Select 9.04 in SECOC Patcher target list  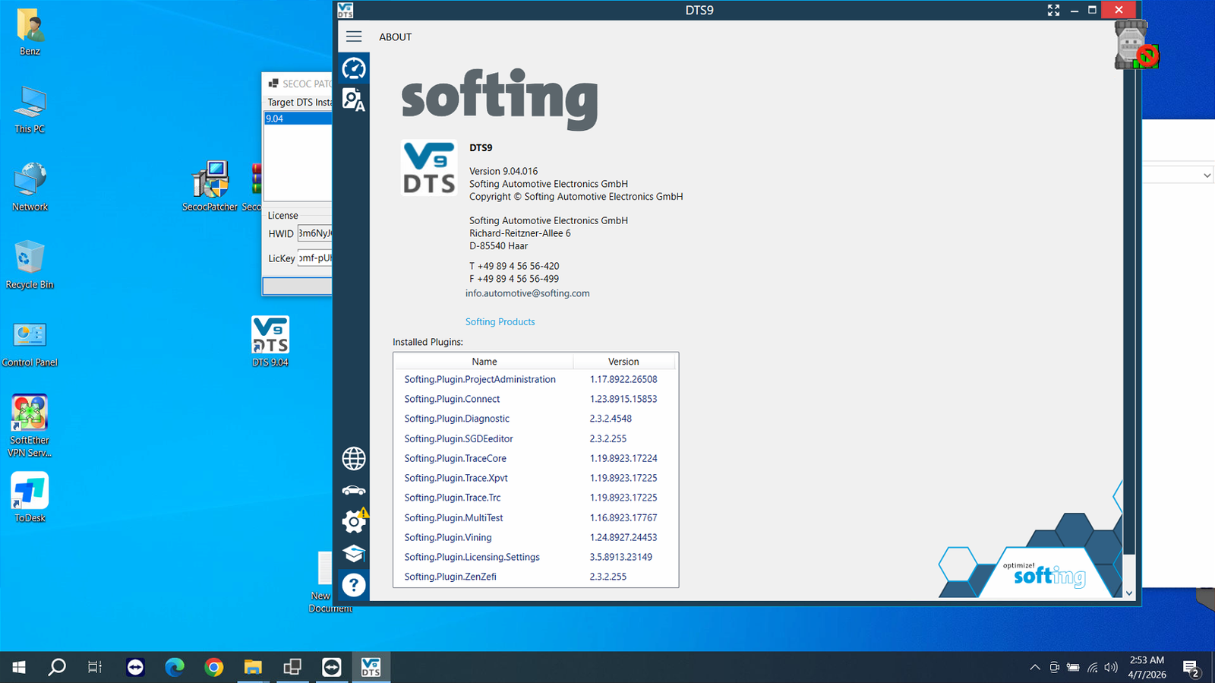click(x=298, y=119)
